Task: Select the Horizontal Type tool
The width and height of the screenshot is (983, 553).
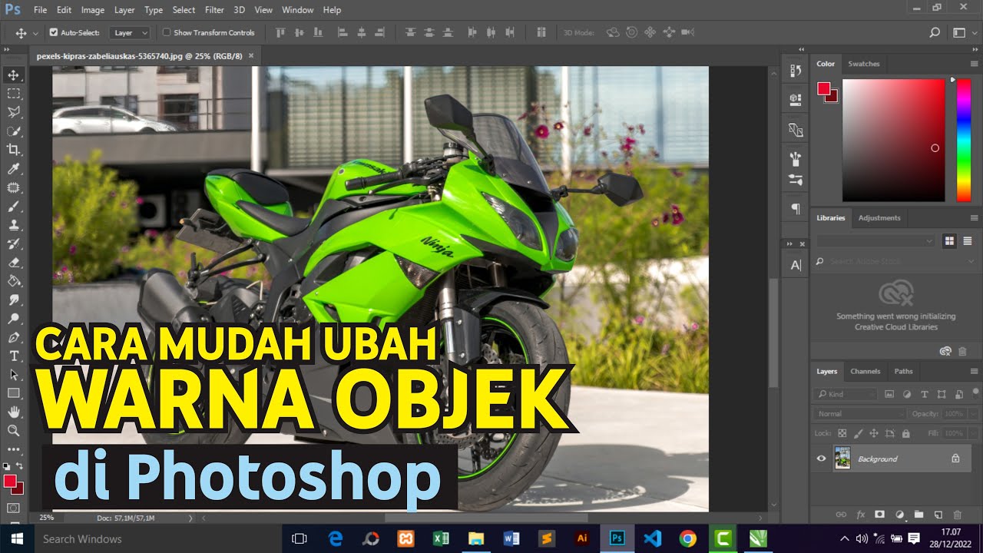Action: (x=14, y=356)
